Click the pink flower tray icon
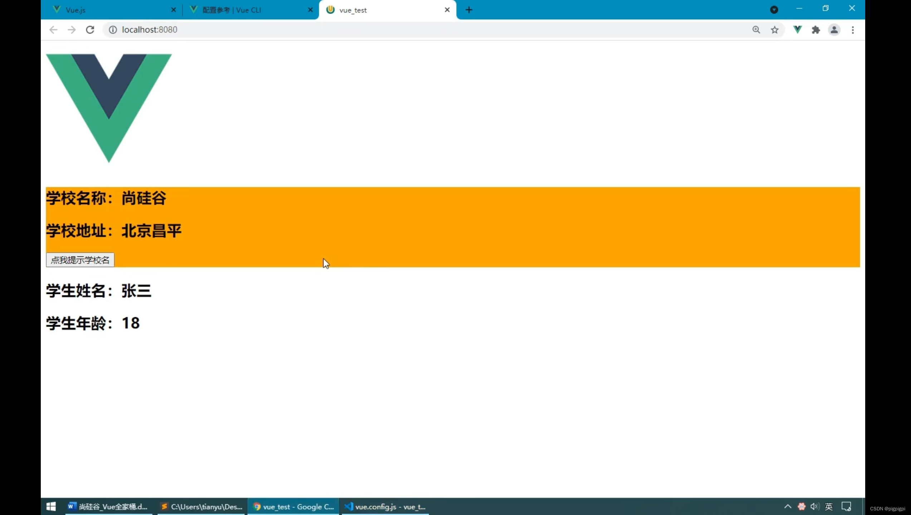 click(802, 506)
